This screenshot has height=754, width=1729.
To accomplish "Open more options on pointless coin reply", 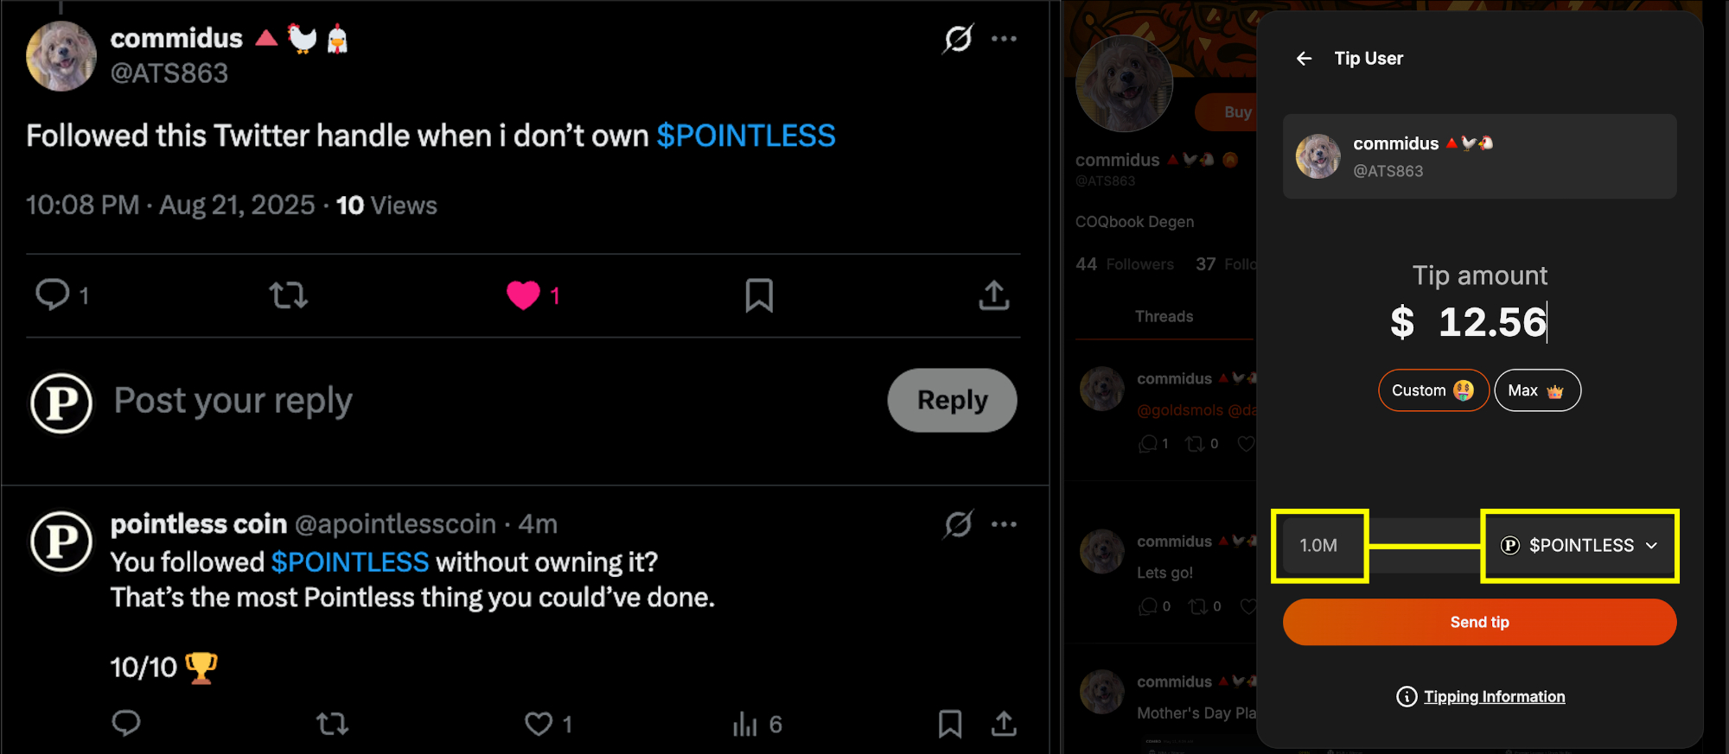I will (x=1004, y=524).
